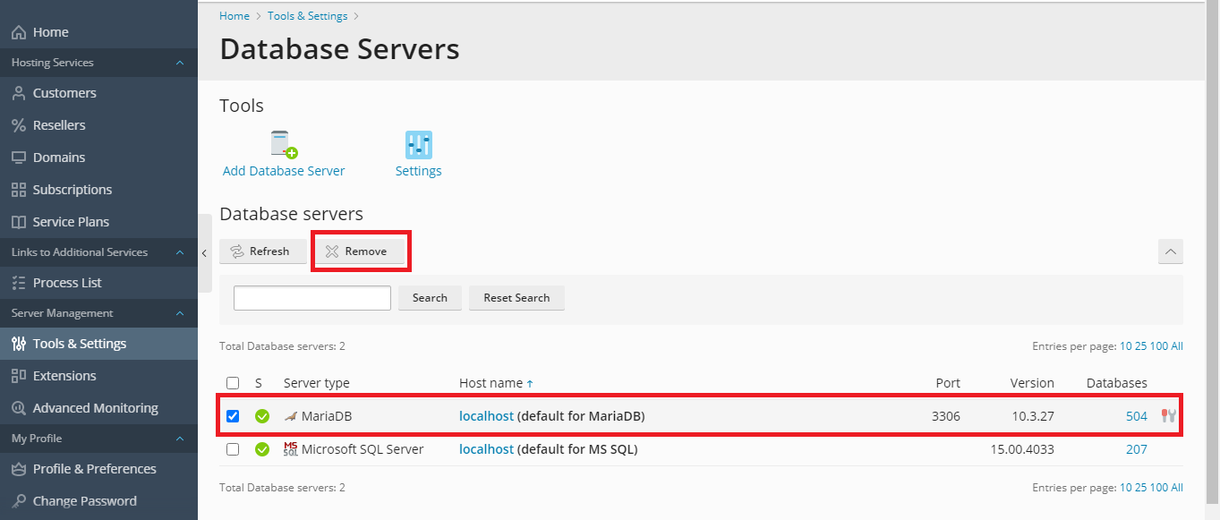Show 10 entries per page, bottom pager

[x=1126, y=488]
